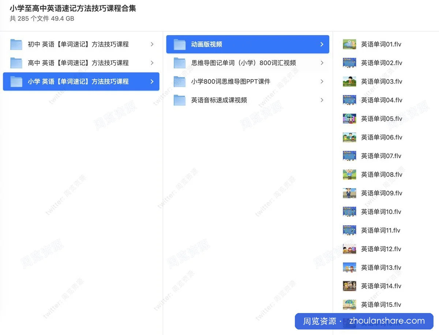This screenshot has width=439, height=335.
Task: Select file name 英语单词01.flv
Action: [381, 44]
